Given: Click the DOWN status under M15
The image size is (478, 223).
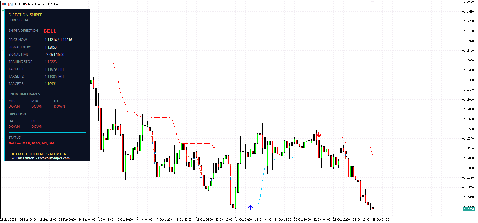Looking at the screenshot, I should coord(14,106).
